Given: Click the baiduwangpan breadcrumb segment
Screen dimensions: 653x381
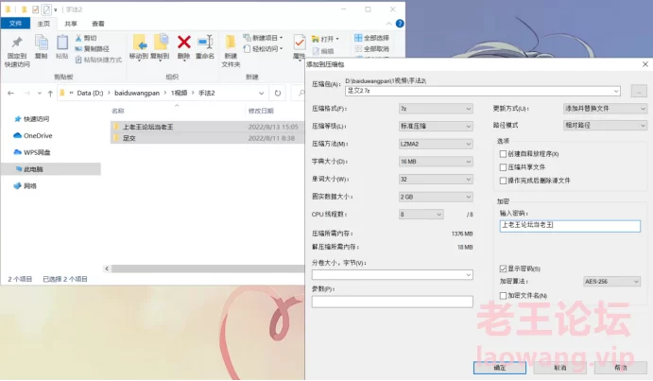Looking at the screenshot, I should tap(137, 93).
